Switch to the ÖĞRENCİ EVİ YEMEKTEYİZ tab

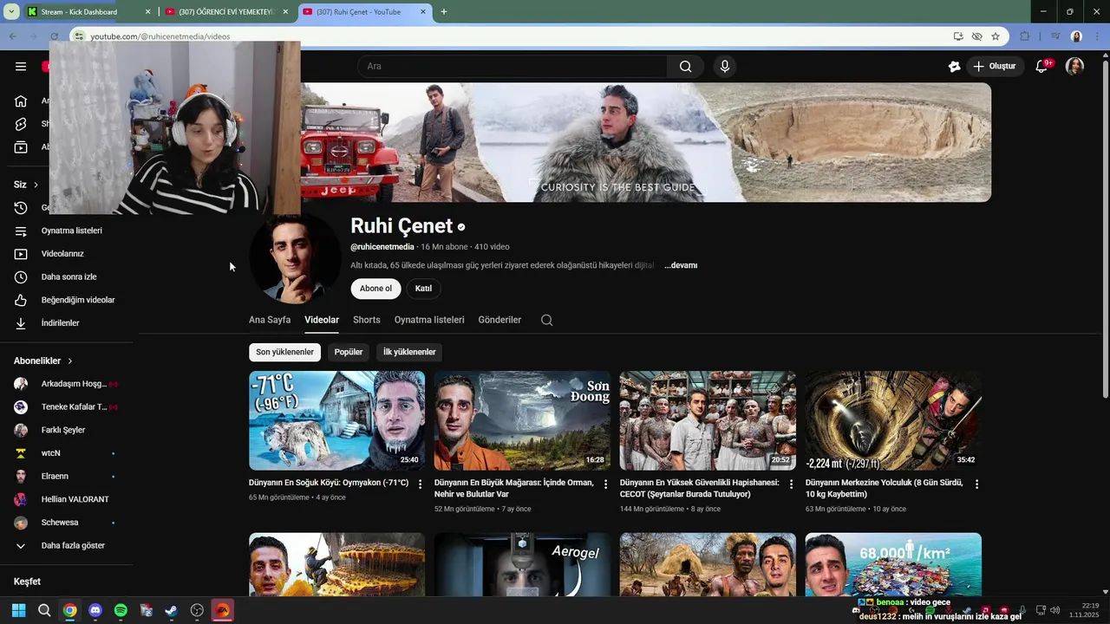click(226, 12)
